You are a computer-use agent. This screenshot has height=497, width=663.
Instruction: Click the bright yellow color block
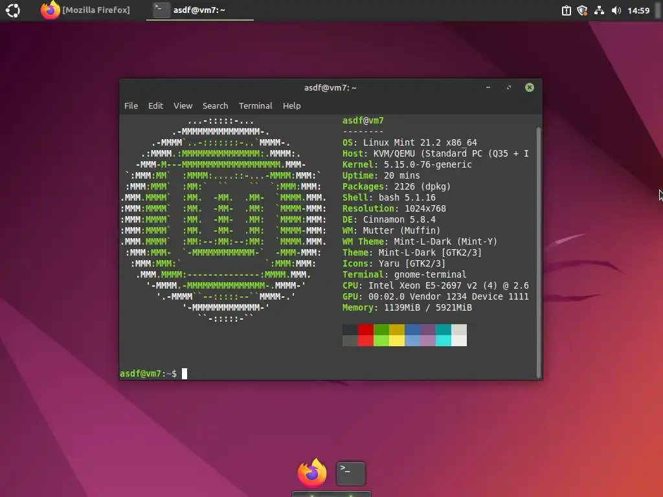[397, 340]
